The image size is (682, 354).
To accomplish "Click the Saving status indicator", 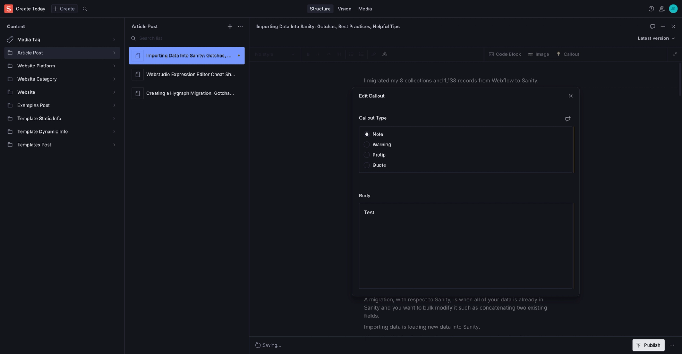I will click(x=268, y=345).
